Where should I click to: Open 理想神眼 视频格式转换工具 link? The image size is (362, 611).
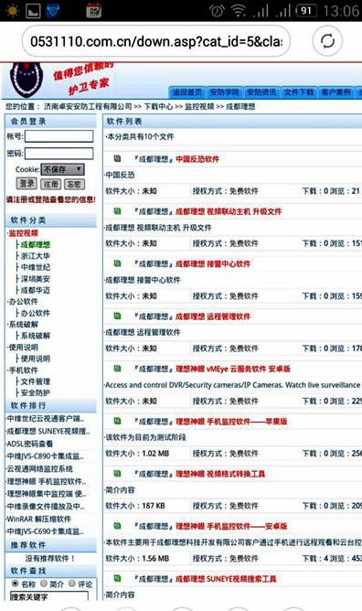coord(220,474)
